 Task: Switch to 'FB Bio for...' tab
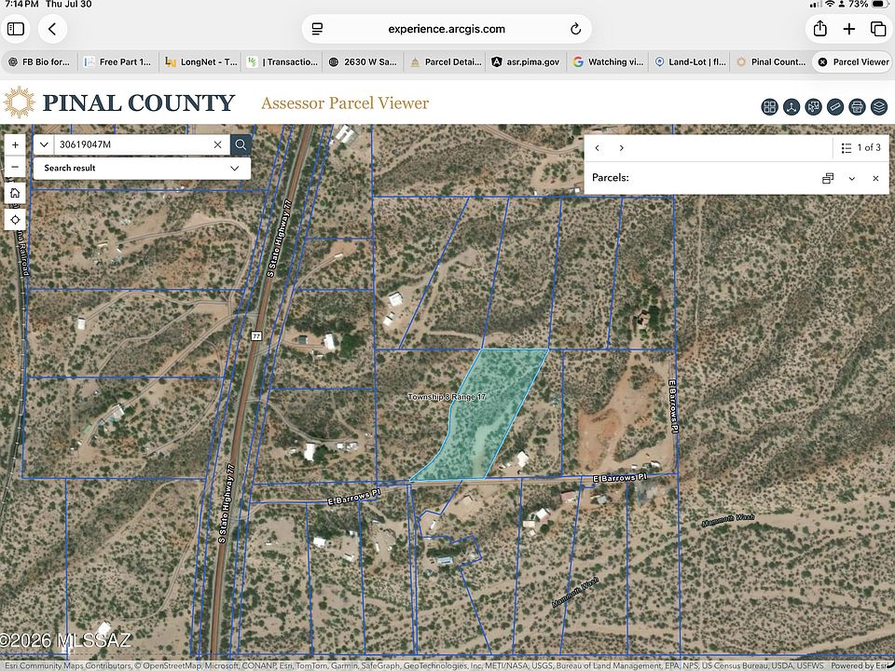39,62
